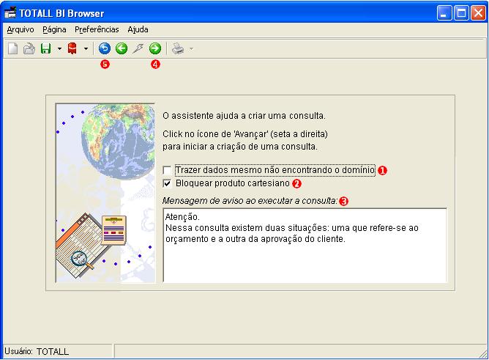Go back with the green left arrow
Image resolution: width=489 pixels, height=360 pixels.
(x=122, y=48)
